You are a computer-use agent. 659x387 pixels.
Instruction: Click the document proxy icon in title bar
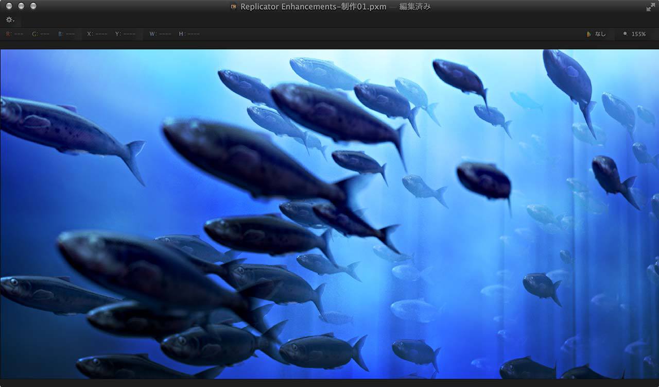pos(234,7)
